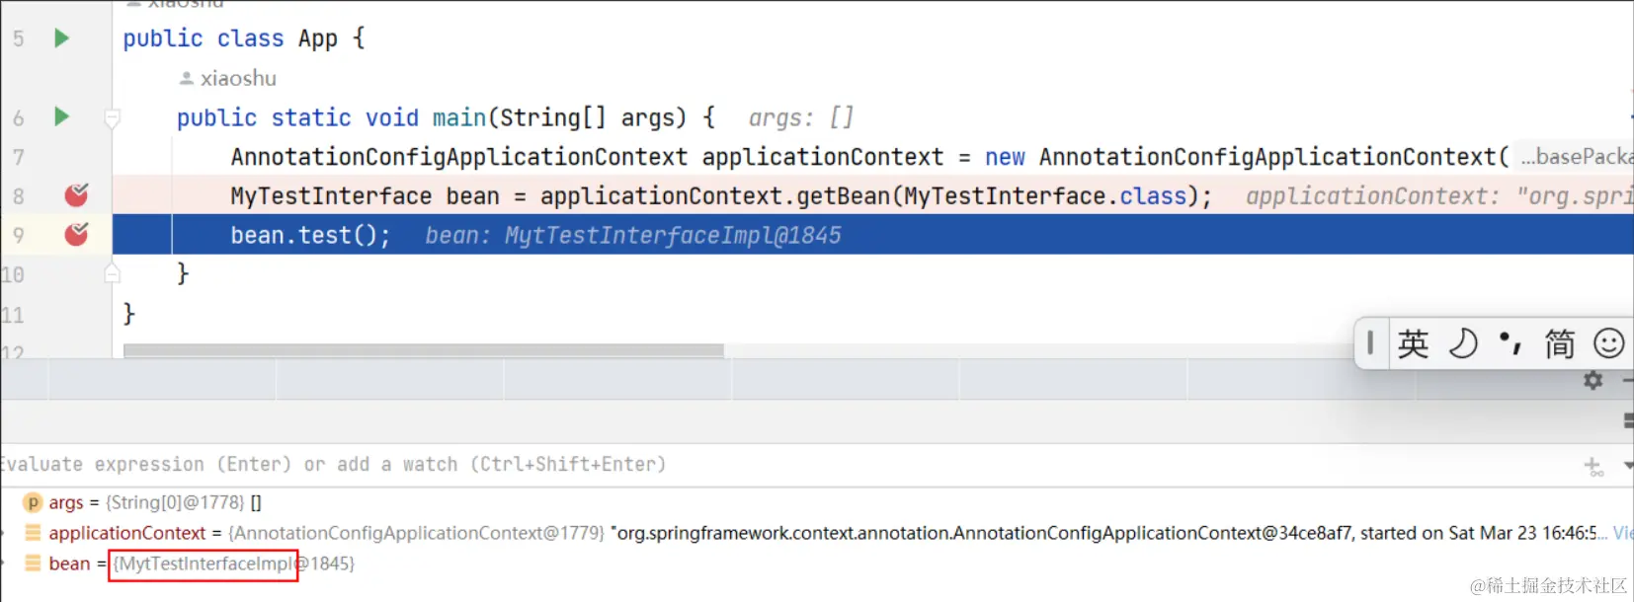Click the IME punctuation mode icon
Image resolution: width=1634 pixels, height=602 pixels.
tap(1510, 343)
